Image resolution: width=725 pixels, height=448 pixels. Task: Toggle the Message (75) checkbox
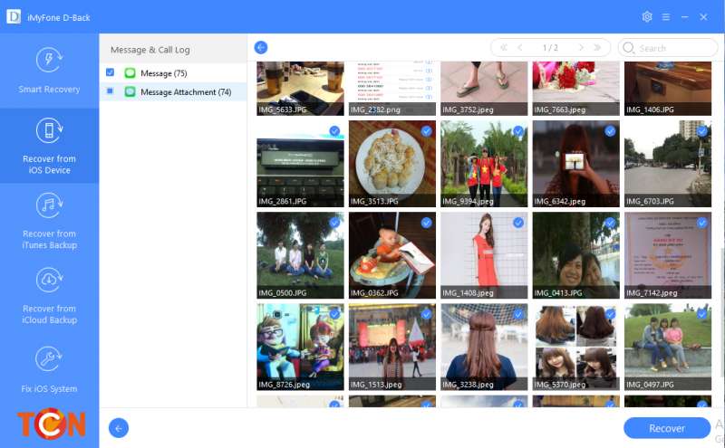coord(110,72)
